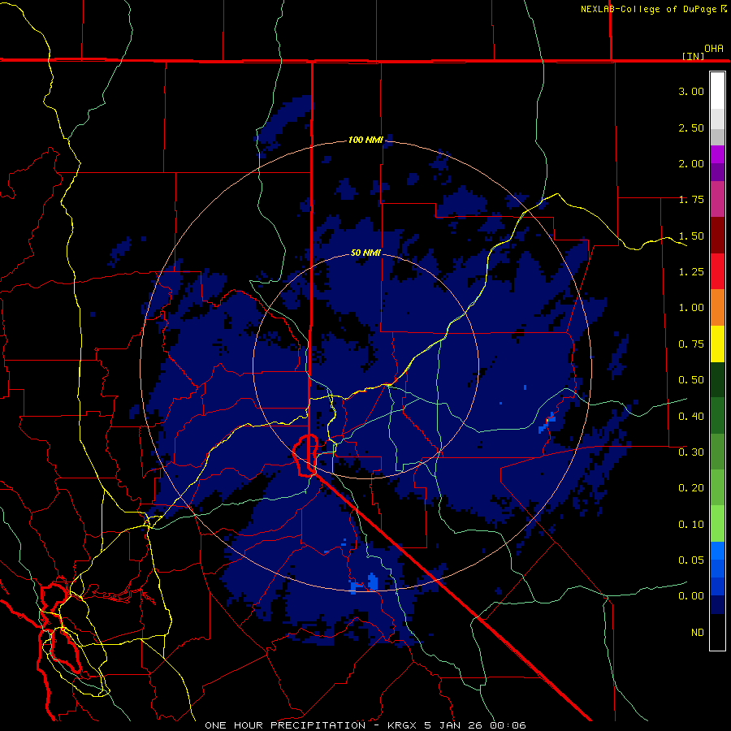Click the NEXLAB-College of DuPage credit text
This screenshot has width=731, height=731.
coord(648,9)
